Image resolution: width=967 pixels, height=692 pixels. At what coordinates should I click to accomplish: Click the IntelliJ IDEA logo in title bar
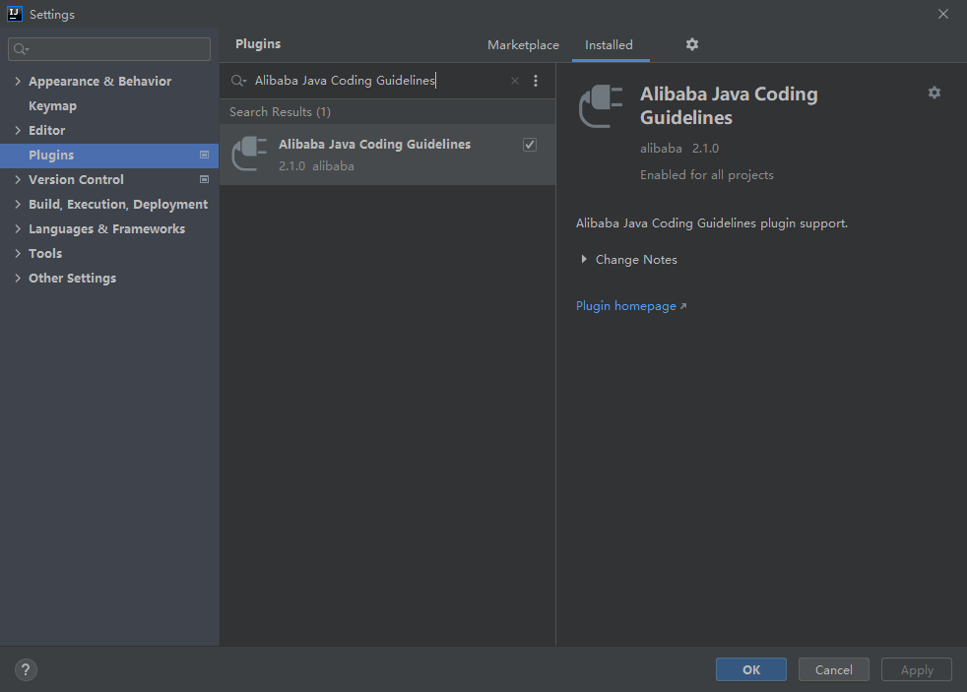pyautogui.click(x=14, y=14)
